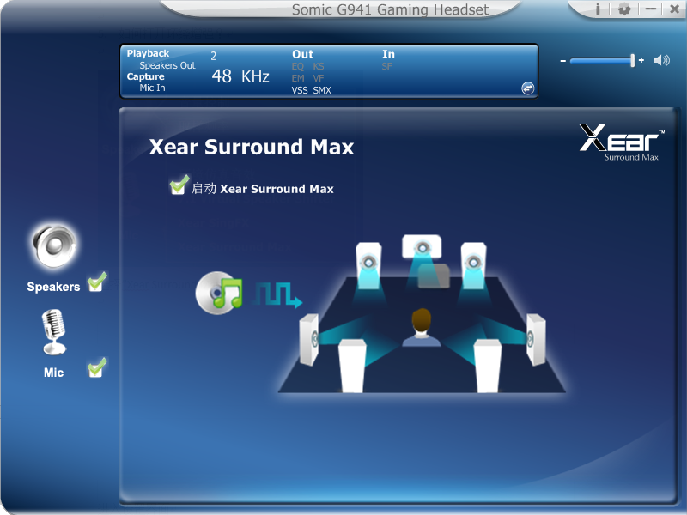This screenshot has width=687, height=515.
Task: Click the info button in title bar
Action: click(x=598, y=9)
